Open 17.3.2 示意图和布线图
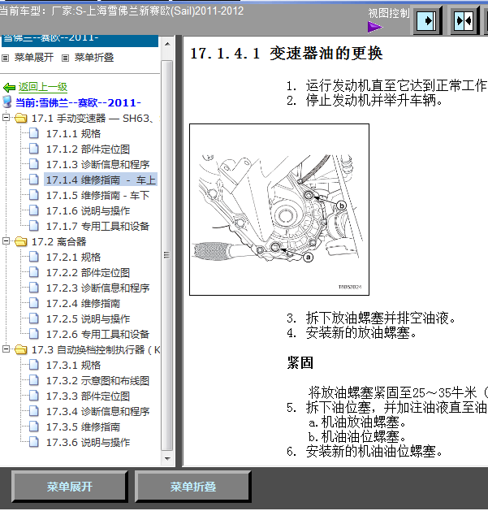Screen dimensions: 488x511 (x=97, y=380)
